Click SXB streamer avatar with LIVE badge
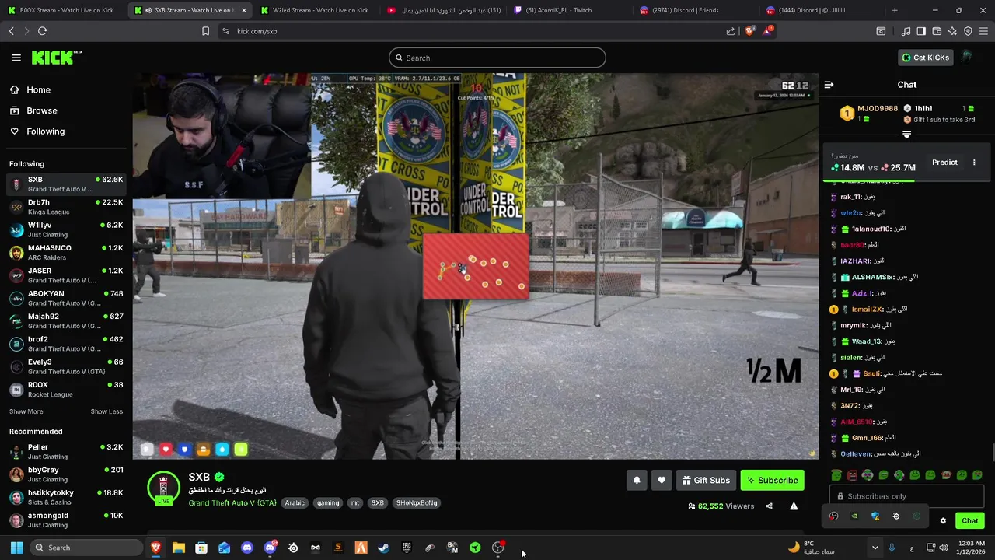This screenshot has height=560, width=995. [x=163, y=488]
